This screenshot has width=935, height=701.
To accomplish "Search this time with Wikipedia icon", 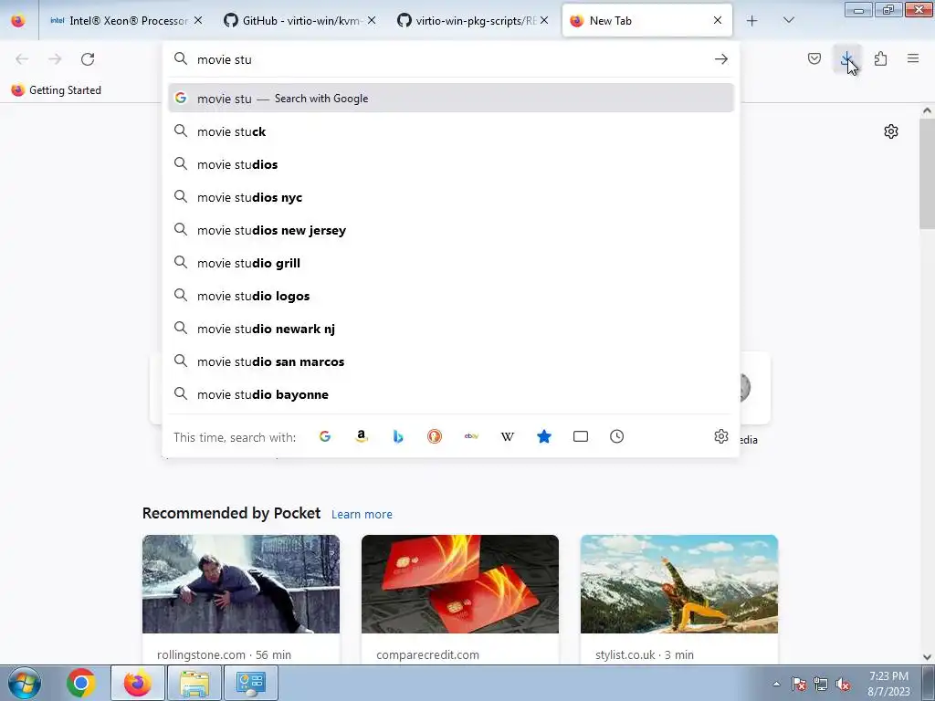I will pos(508,436).
